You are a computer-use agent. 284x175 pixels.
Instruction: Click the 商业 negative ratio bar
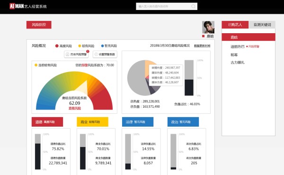pos(83,152)
